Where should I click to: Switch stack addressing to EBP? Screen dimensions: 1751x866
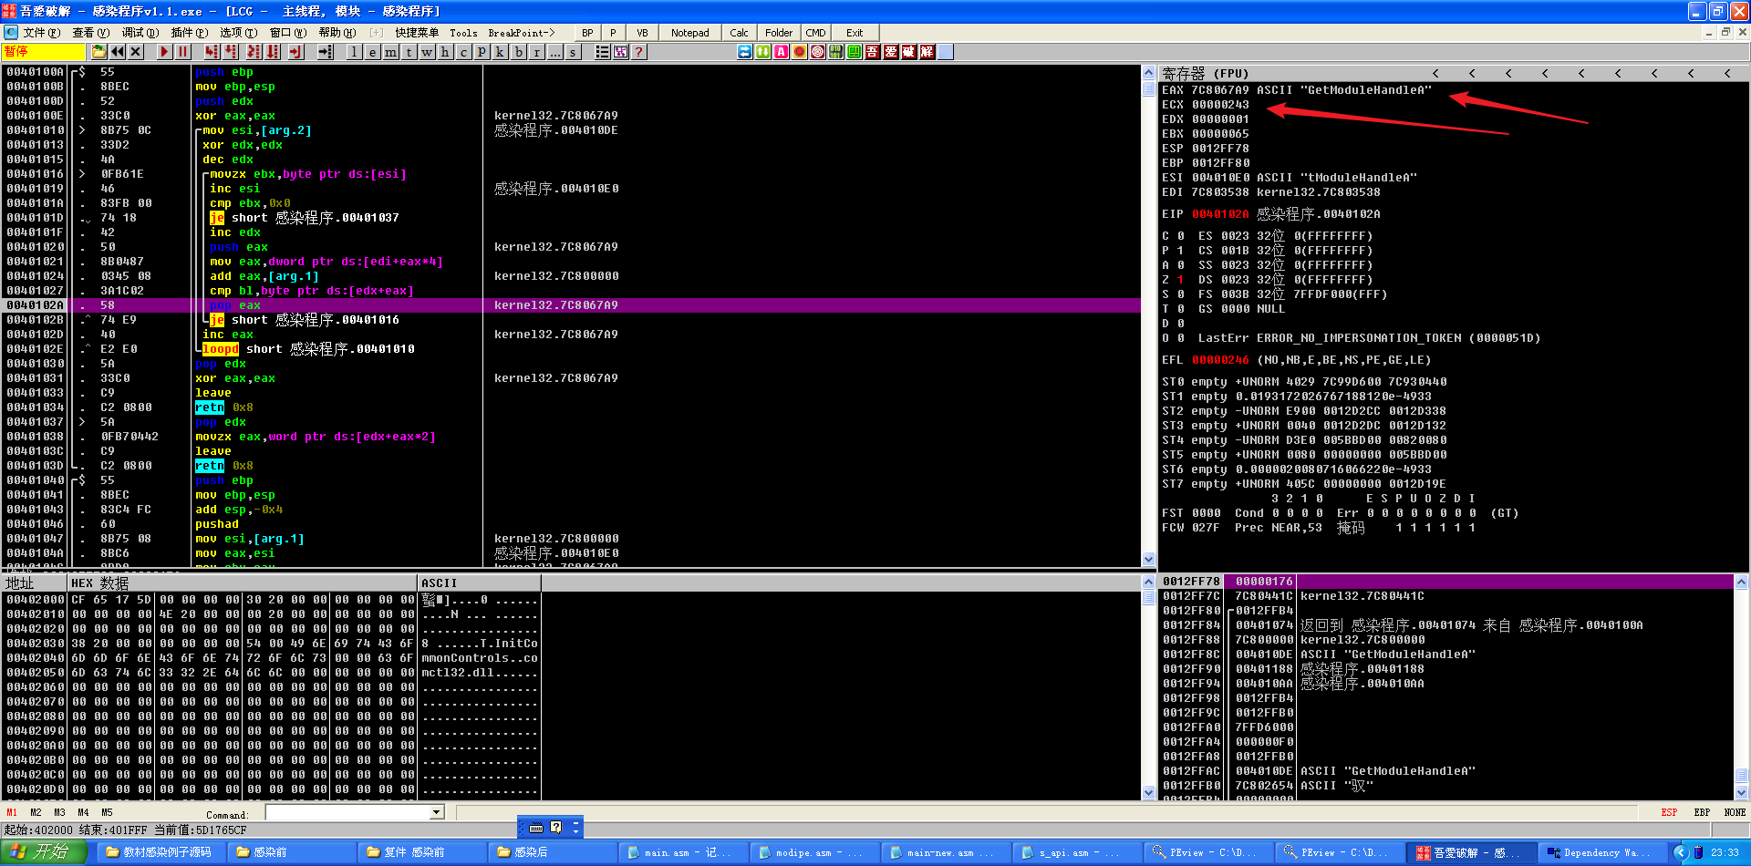click(x=1702, y=812)
